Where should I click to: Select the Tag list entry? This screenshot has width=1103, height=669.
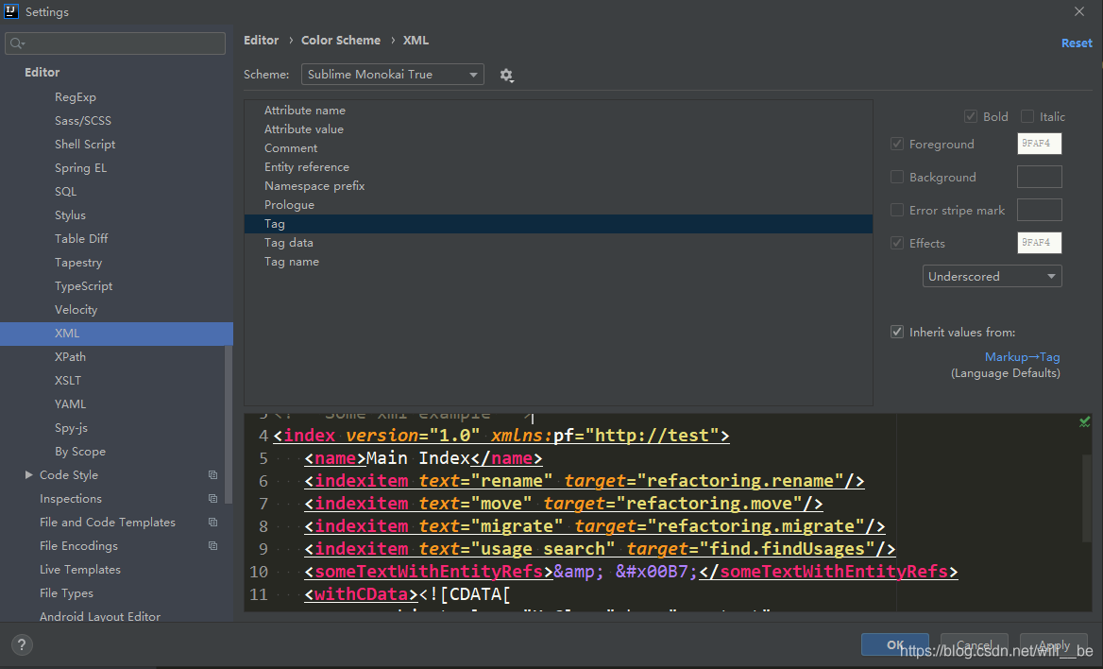558,224
